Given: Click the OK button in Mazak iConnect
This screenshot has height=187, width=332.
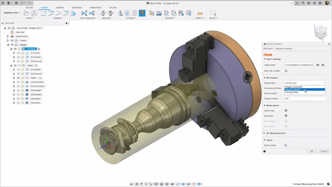Looking at the screenshot, I should (x=312, y=151).
